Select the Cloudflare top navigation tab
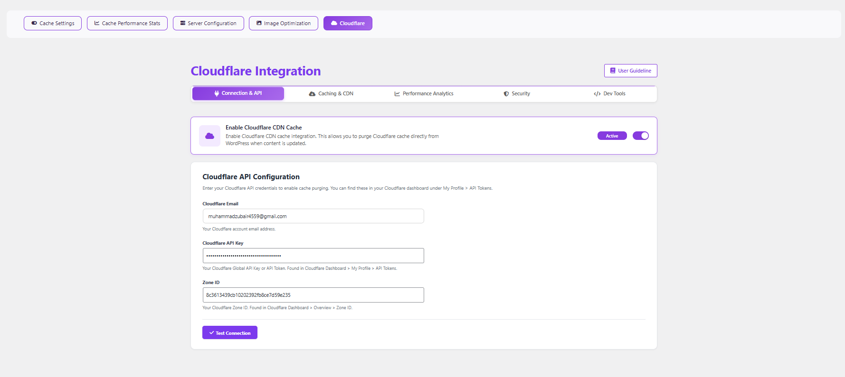Viewport: 845px width, 377px height. pos(348,23)
